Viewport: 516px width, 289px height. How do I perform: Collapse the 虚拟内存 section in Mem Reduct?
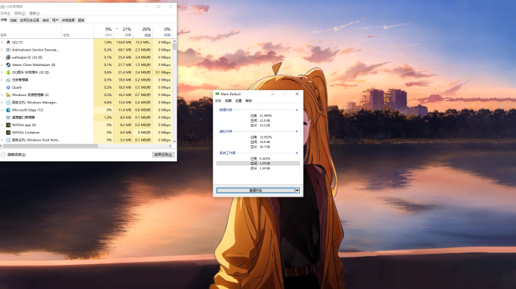tap(296, 131)
